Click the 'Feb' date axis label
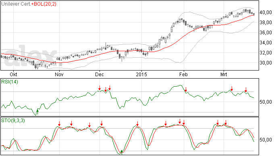Image resolution: width=278 pixels, height=156 pixels. pyautogui.click(x=183, y=74)
